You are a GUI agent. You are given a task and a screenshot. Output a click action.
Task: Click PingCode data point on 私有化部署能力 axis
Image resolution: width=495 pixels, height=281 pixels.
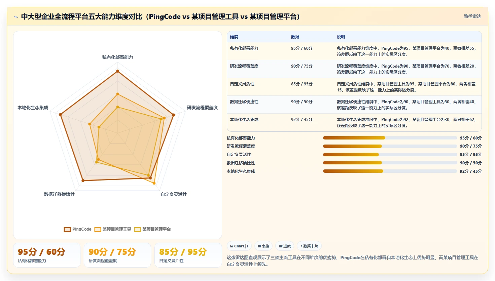pyautogui.click(x=117, y=71)
